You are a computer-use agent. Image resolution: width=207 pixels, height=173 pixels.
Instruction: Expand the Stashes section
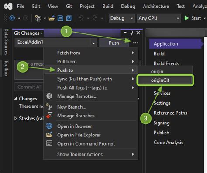[16, 118]
